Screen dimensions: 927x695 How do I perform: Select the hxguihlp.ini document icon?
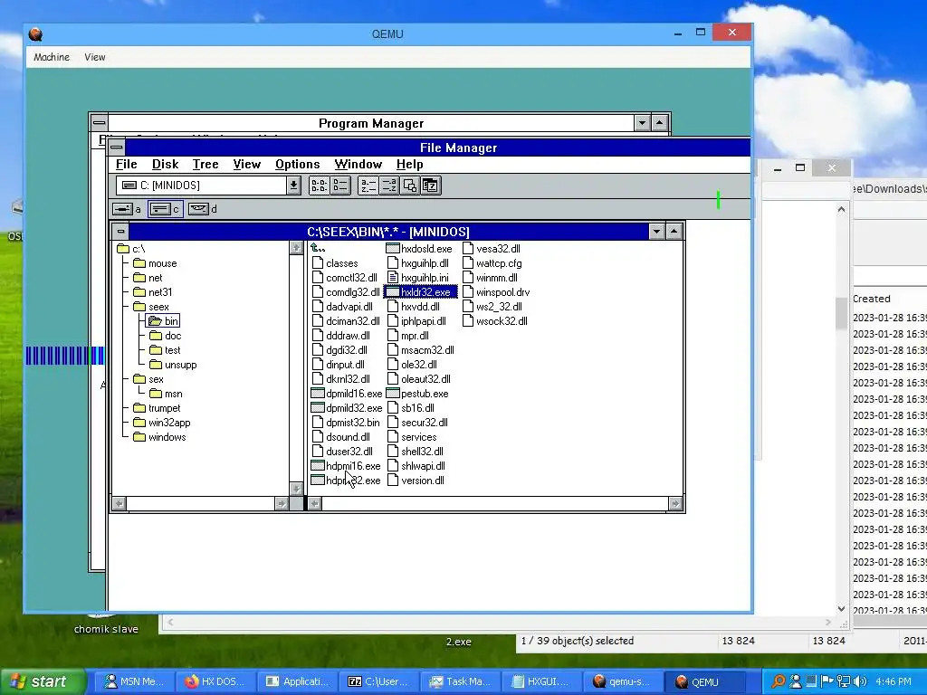coord(393,278)
